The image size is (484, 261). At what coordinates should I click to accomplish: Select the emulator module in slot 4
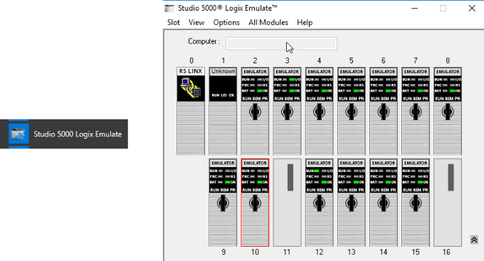click(319, 111)
